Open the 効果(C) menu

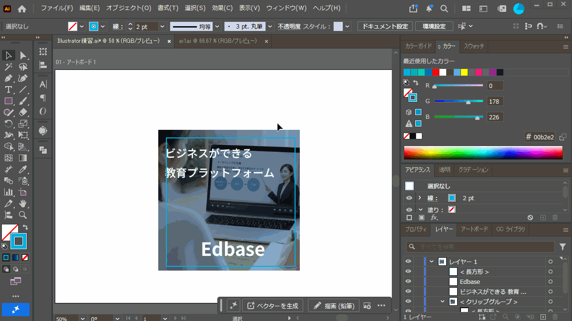coord(222,8)
